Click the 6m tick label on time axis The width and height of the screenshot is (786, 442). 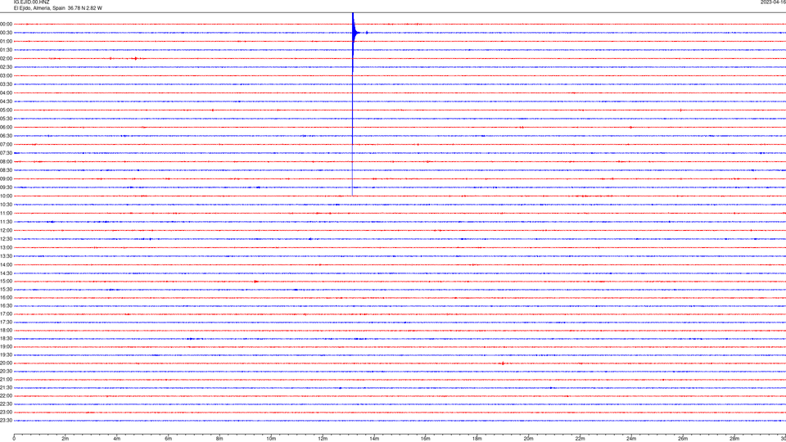[x=168, y=439]
